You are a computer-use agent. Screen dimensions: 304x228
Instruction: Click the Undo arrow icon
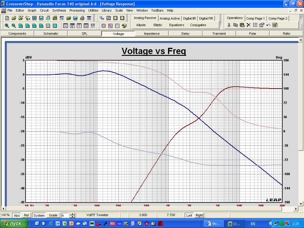(x=268, y=25)
